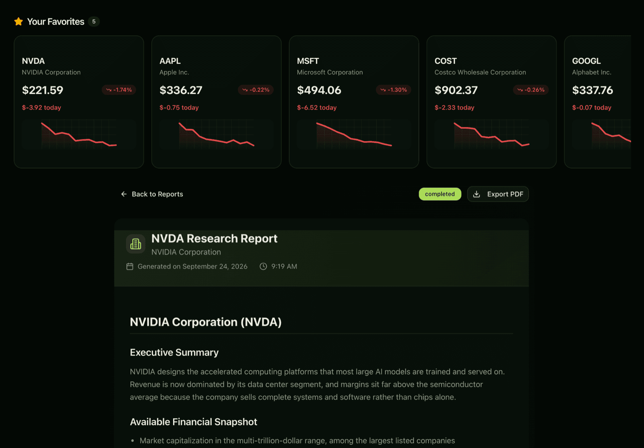Open the MSFT favorite card
Screen dimensions: 644x448
click(x=354, y=102)
